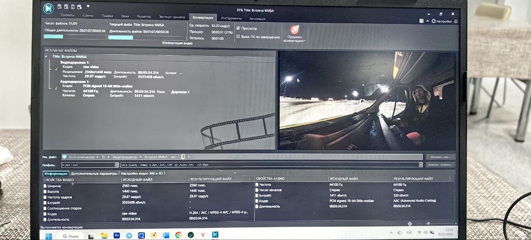The height and width of the screenshot is (240, 531).
Task: Open the dropdown arrow after the device icon
Action: (189, 157)
